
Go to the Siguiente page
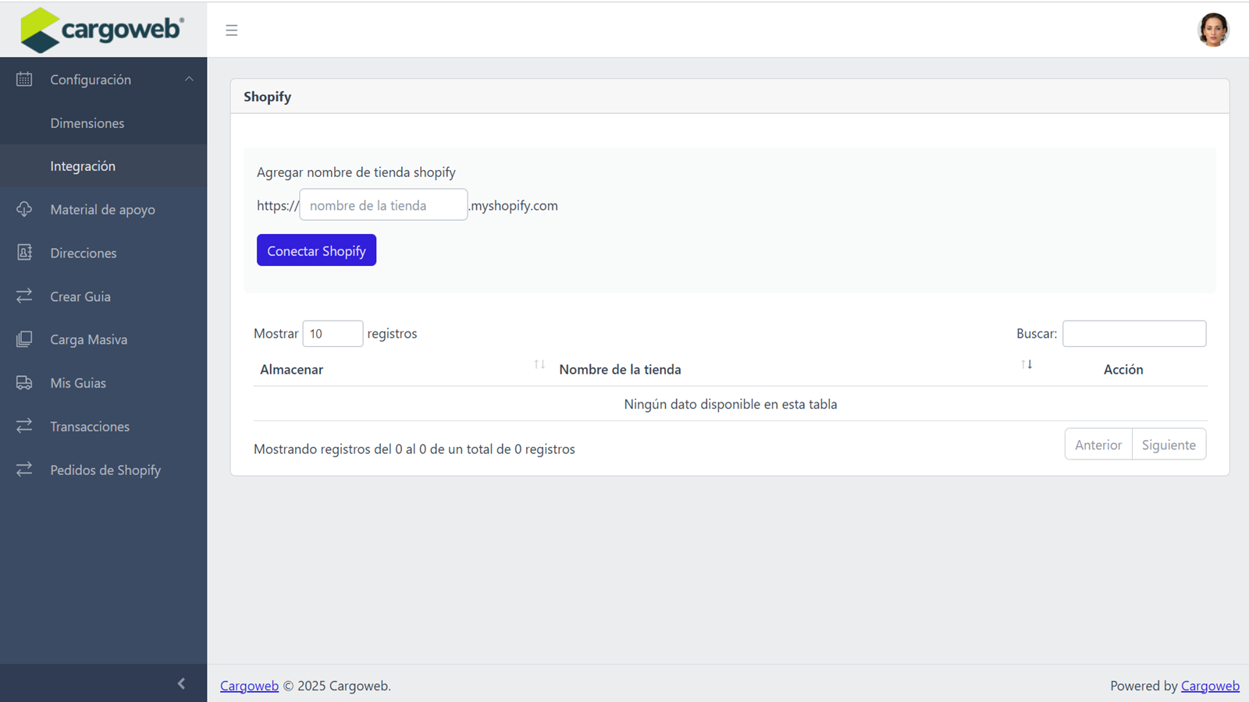(x=1169, y=445)
